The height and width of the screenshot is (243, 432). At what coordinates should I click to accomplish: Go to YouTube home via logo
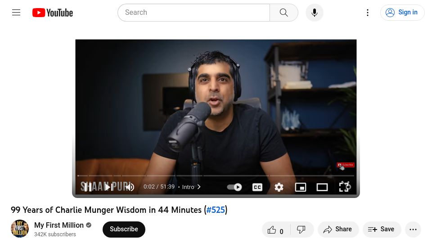click(x=53, y=13)
